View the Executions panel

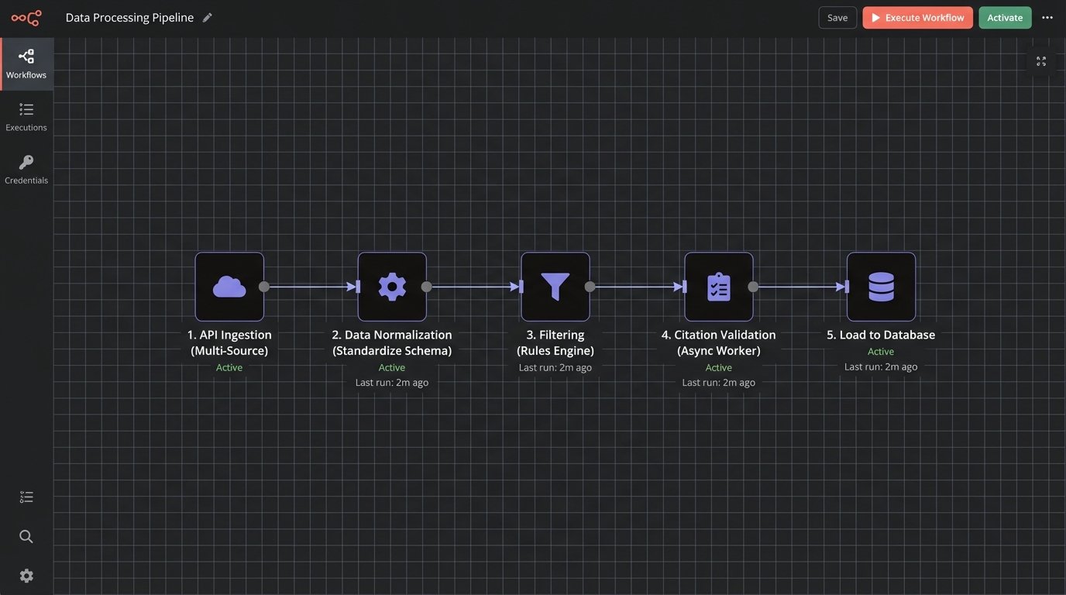coord(26,115)
